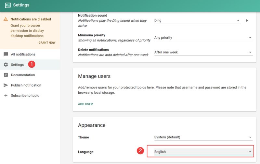This screenshot has width=260, height=164.
Task: Click the Settings gear icon
Action: pyautogui.click(x=6, y=64)
